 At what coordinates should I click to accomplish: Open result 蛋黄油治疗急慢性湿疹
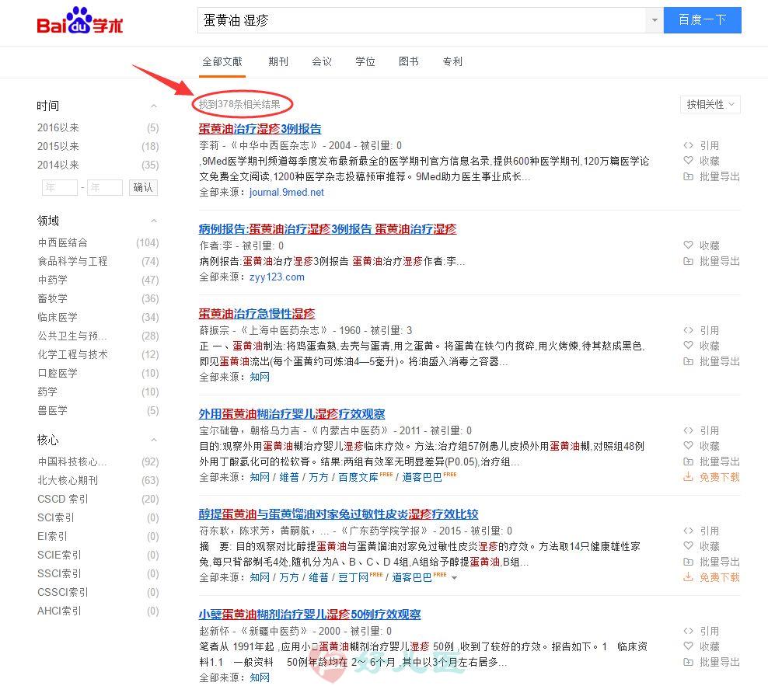point(257,313)
